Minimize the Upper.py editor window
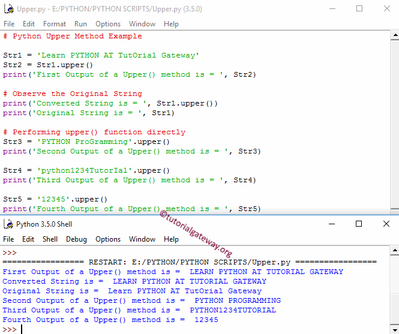399x334 pixels. [332, 8]
